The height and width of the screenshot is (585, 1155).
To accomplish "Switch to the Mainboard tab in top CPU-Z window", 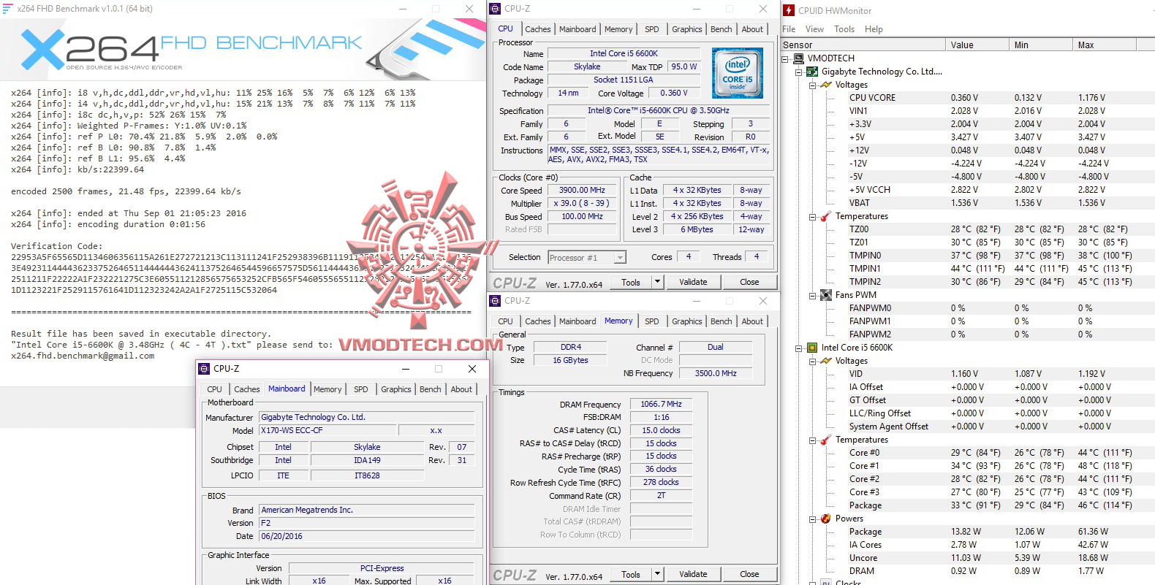I will point(577,29).
